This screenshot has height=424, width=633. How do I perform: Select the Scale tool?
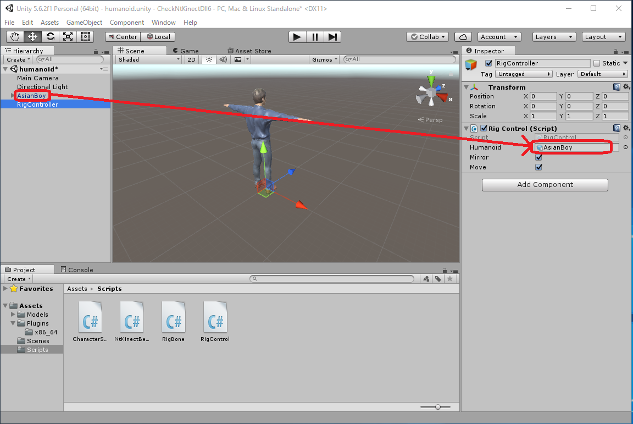click(68, 37)
